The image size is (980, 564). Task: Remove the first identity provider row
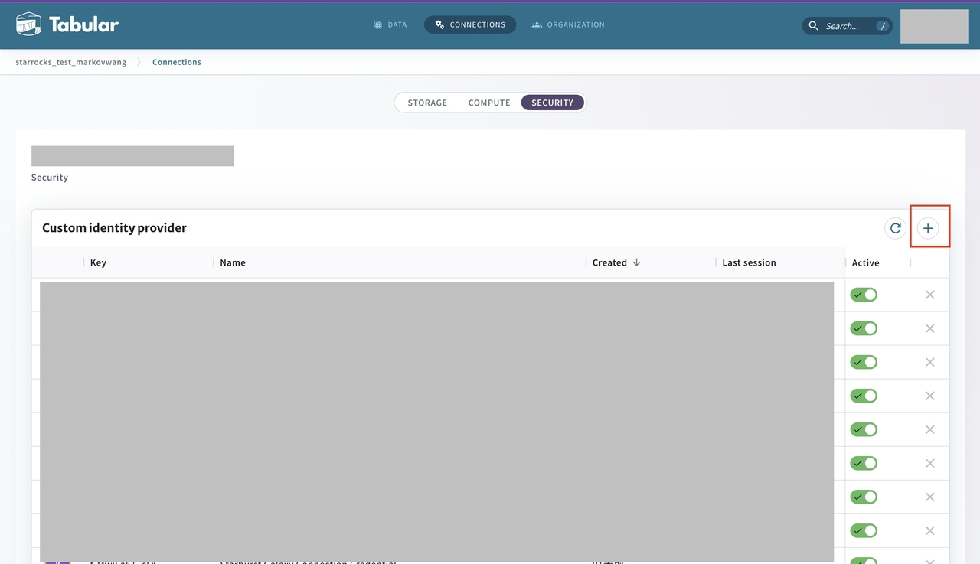coord(929,295)
